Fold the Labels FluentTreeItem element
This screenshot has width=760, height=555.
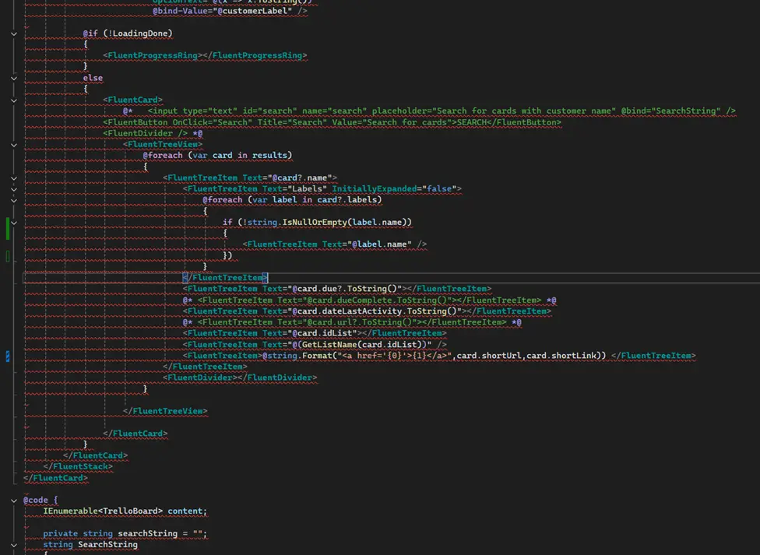pos(14,189)
